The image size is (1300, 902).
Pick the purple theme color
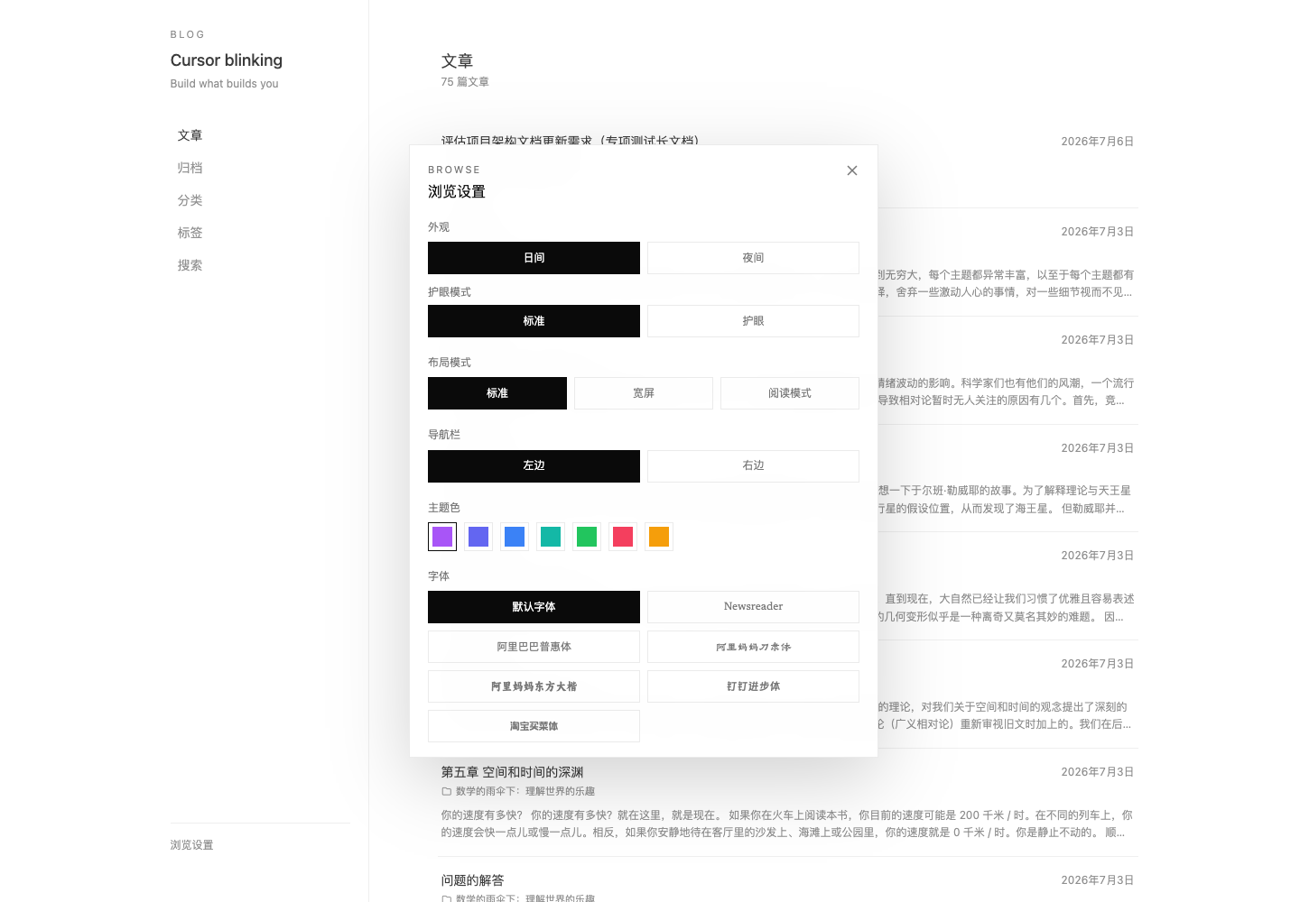(442, 537)
